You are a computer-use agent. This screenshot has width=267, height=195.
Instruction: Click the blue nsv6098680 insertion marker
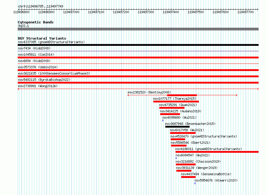coord(163,120)
